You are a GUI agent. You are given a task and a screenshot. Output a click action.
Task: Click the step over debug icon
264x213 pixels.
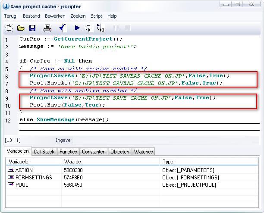coord(89,28)
